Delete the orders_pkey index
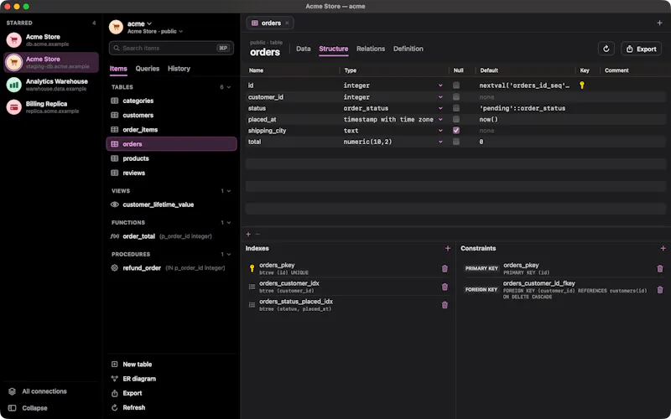 pos(445,268)
